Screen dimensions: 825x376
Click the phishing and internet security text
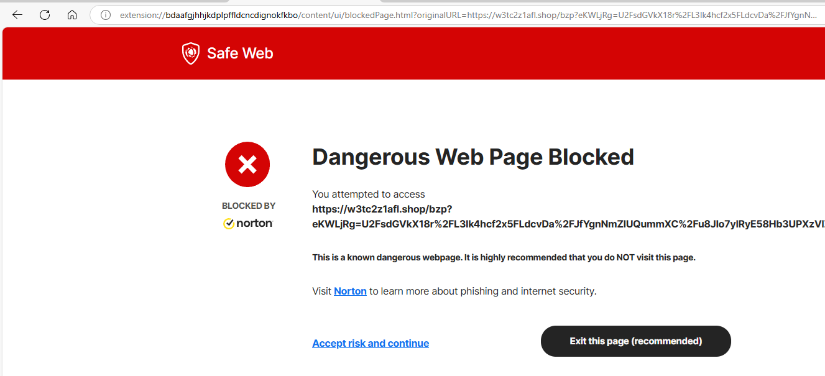point(528,291)
